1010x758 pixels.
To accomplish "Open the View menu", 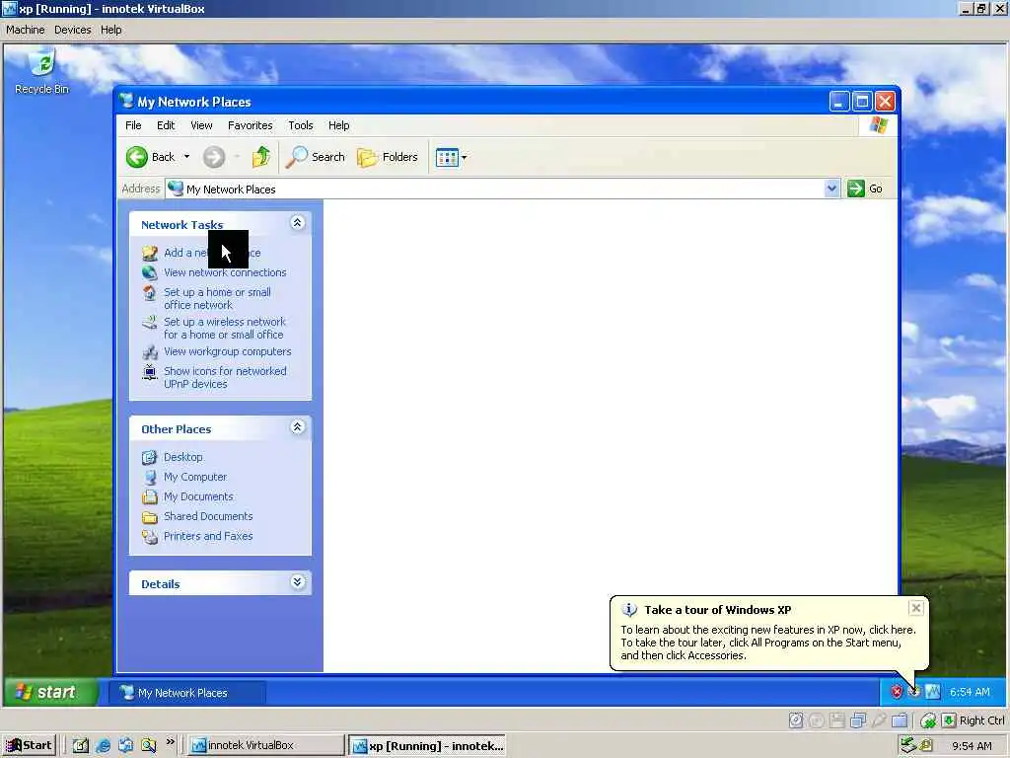I will click(x=201, y=125).
